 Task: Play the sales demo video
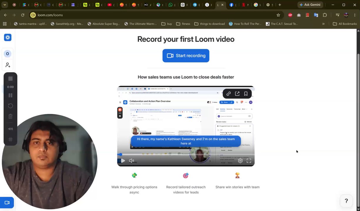(x=123, y=161)
